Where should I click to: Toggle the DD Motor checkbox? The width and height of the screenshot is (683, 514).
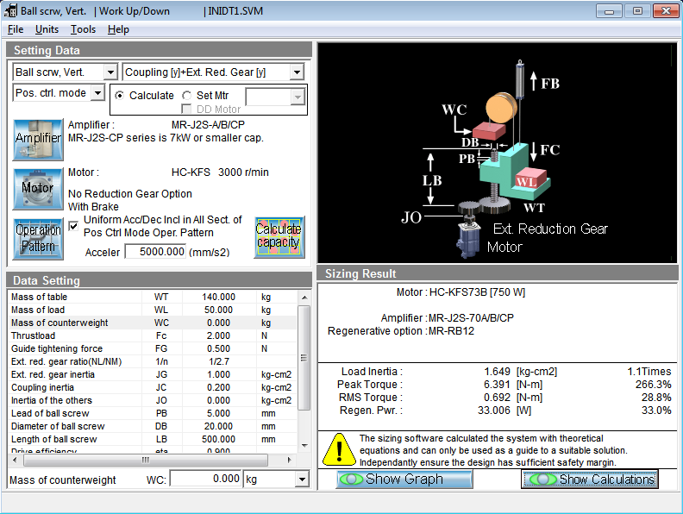point(186,109)
